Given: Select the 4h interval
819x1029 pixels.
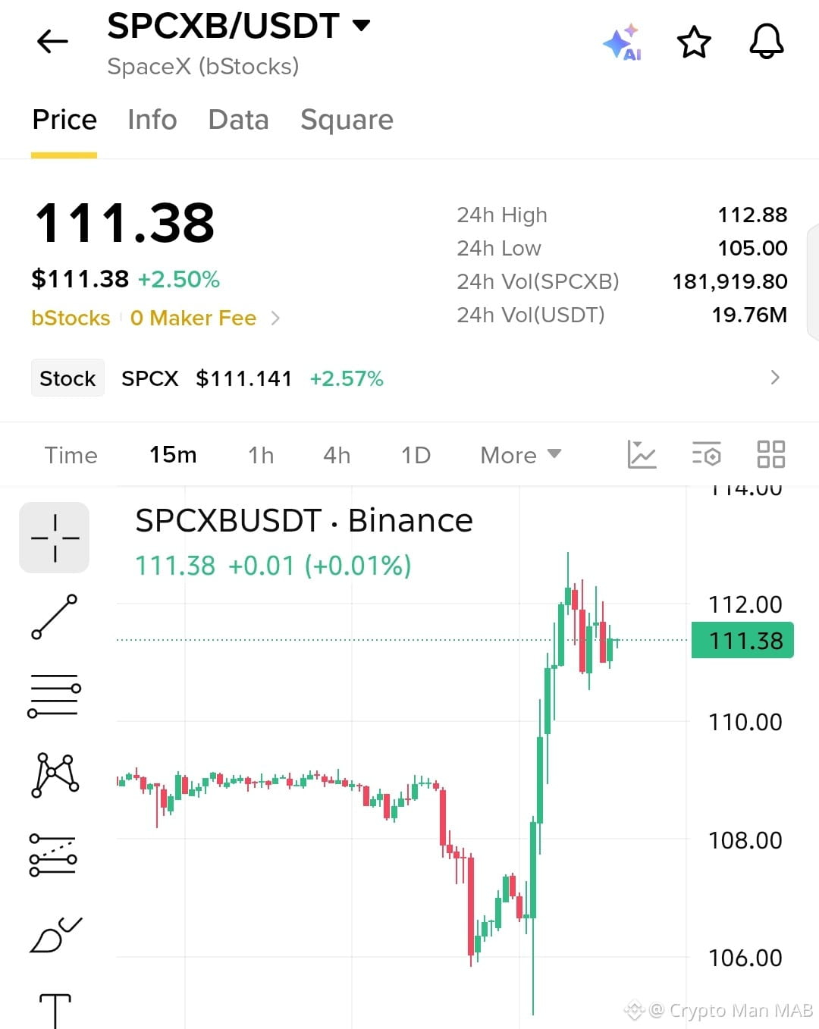Looking at the screenshot, I should (337, 455).
